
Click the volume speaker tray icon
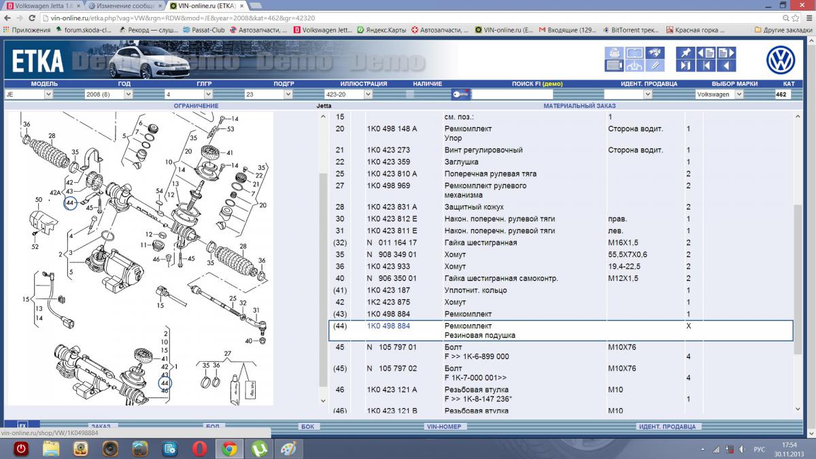pos(742,449)
